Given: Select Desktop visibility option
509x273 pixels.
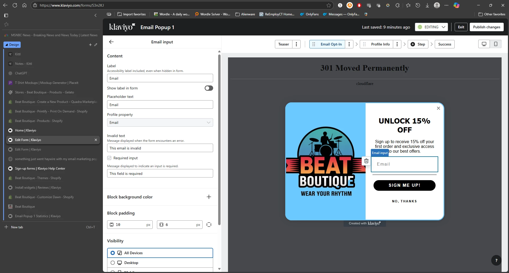Looking at the screenshot, I should (160, 263).
